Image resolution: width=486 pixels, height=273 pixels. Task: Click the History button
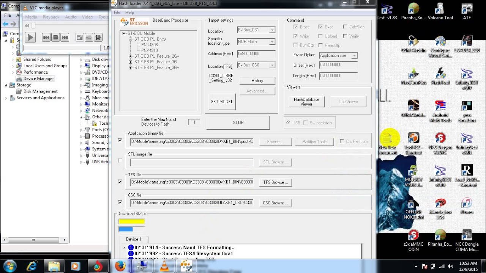pos(257,81)
